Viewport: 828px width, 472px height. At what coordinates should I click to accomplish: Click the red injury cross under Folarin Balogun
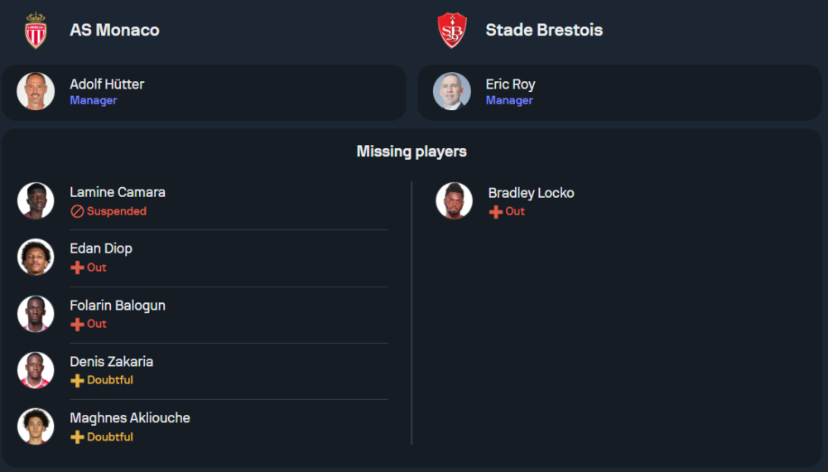tap(77, 324)
